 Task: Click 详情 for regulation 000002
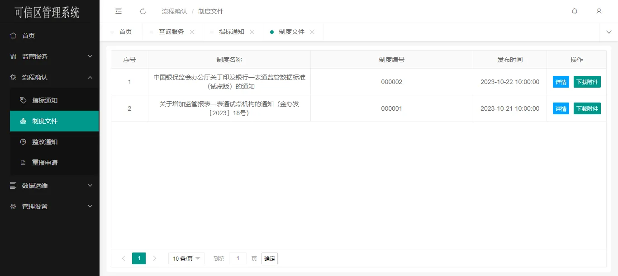pyautogui.click(x=561, y=82)
